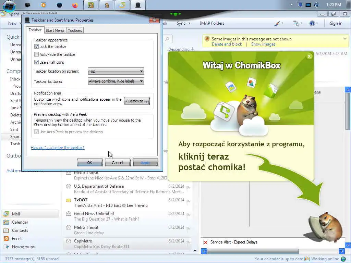This screenshot has height=263, width=351.
Task: Click New in the Live Mail toolbar
Action: (x=12, y=23)
